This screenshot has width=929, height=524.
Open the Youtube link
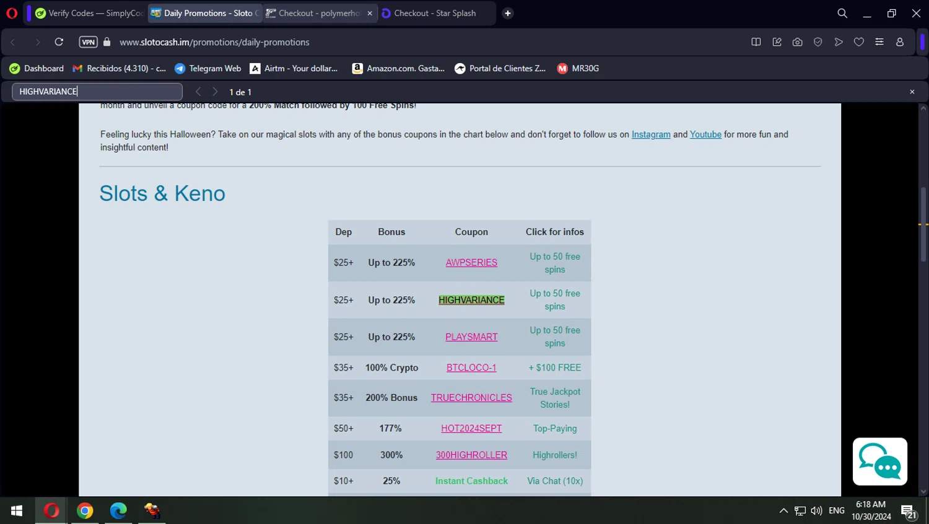coord(705,134)
